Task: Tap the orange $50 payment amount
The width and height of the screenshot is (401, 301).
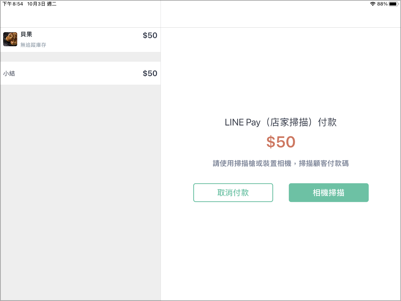Action: pyautogui.click(x=281, y=142)
